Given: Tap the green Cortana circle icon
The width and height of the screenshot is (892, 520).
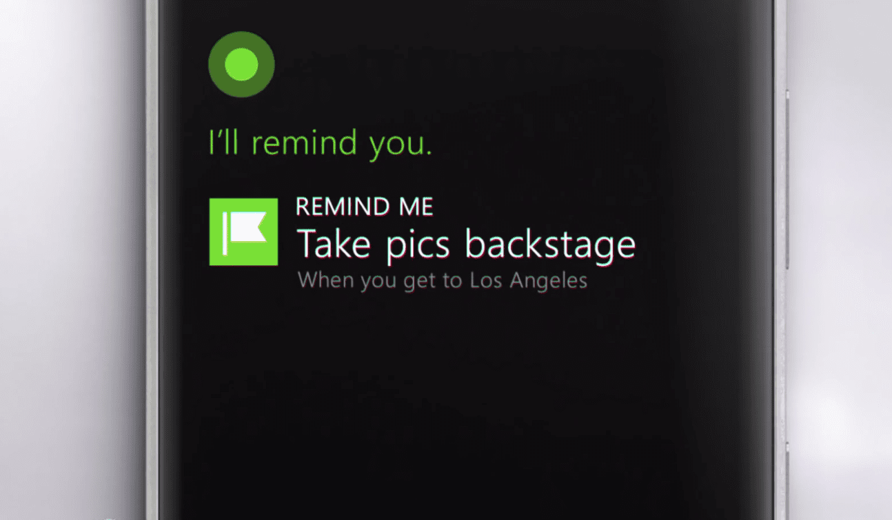Looking at the screenshot, I should (x=241, y=65).
